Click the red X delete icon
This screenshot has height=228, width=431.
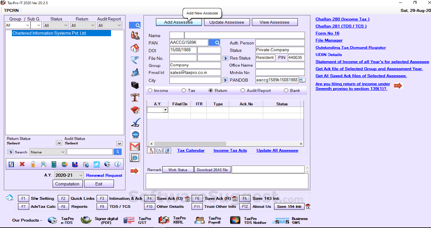click(x=22, y=164)
